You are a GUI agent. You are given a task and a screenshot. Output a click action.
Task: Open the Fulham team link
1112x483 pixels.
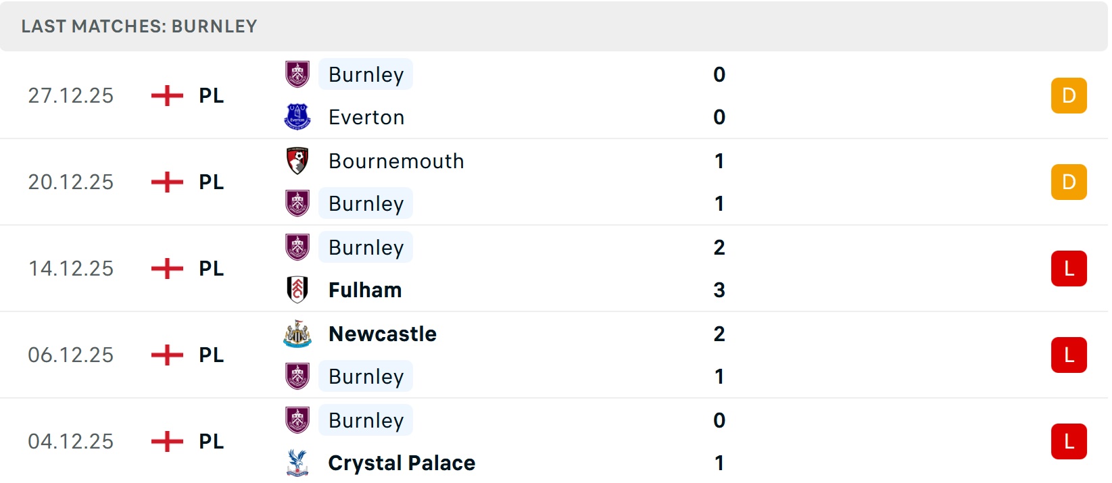[365, 290]
